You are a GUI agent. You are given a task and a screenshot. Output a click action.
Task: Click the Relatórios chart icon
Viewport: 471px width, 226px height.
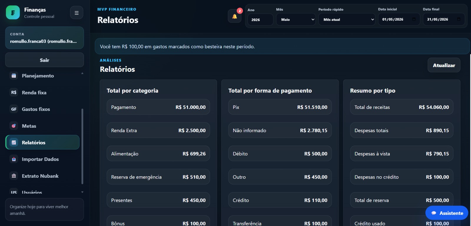pos(14,142)
